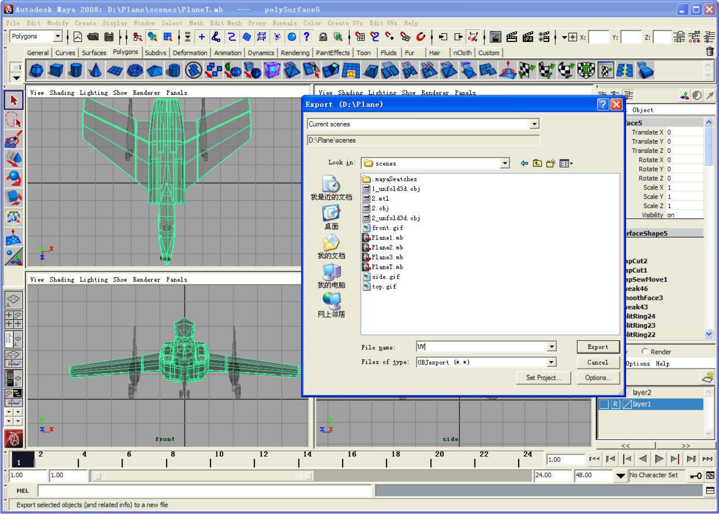This screenshot has width=719, height=514.
Task: Select the Paint Selection tool
Action: click(x=13, y=139)
